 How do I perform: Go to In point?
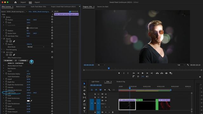tap(134, 73)
